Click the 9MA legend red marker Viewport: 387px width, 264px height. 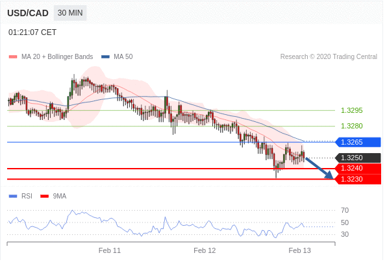(x=44, y=196)
